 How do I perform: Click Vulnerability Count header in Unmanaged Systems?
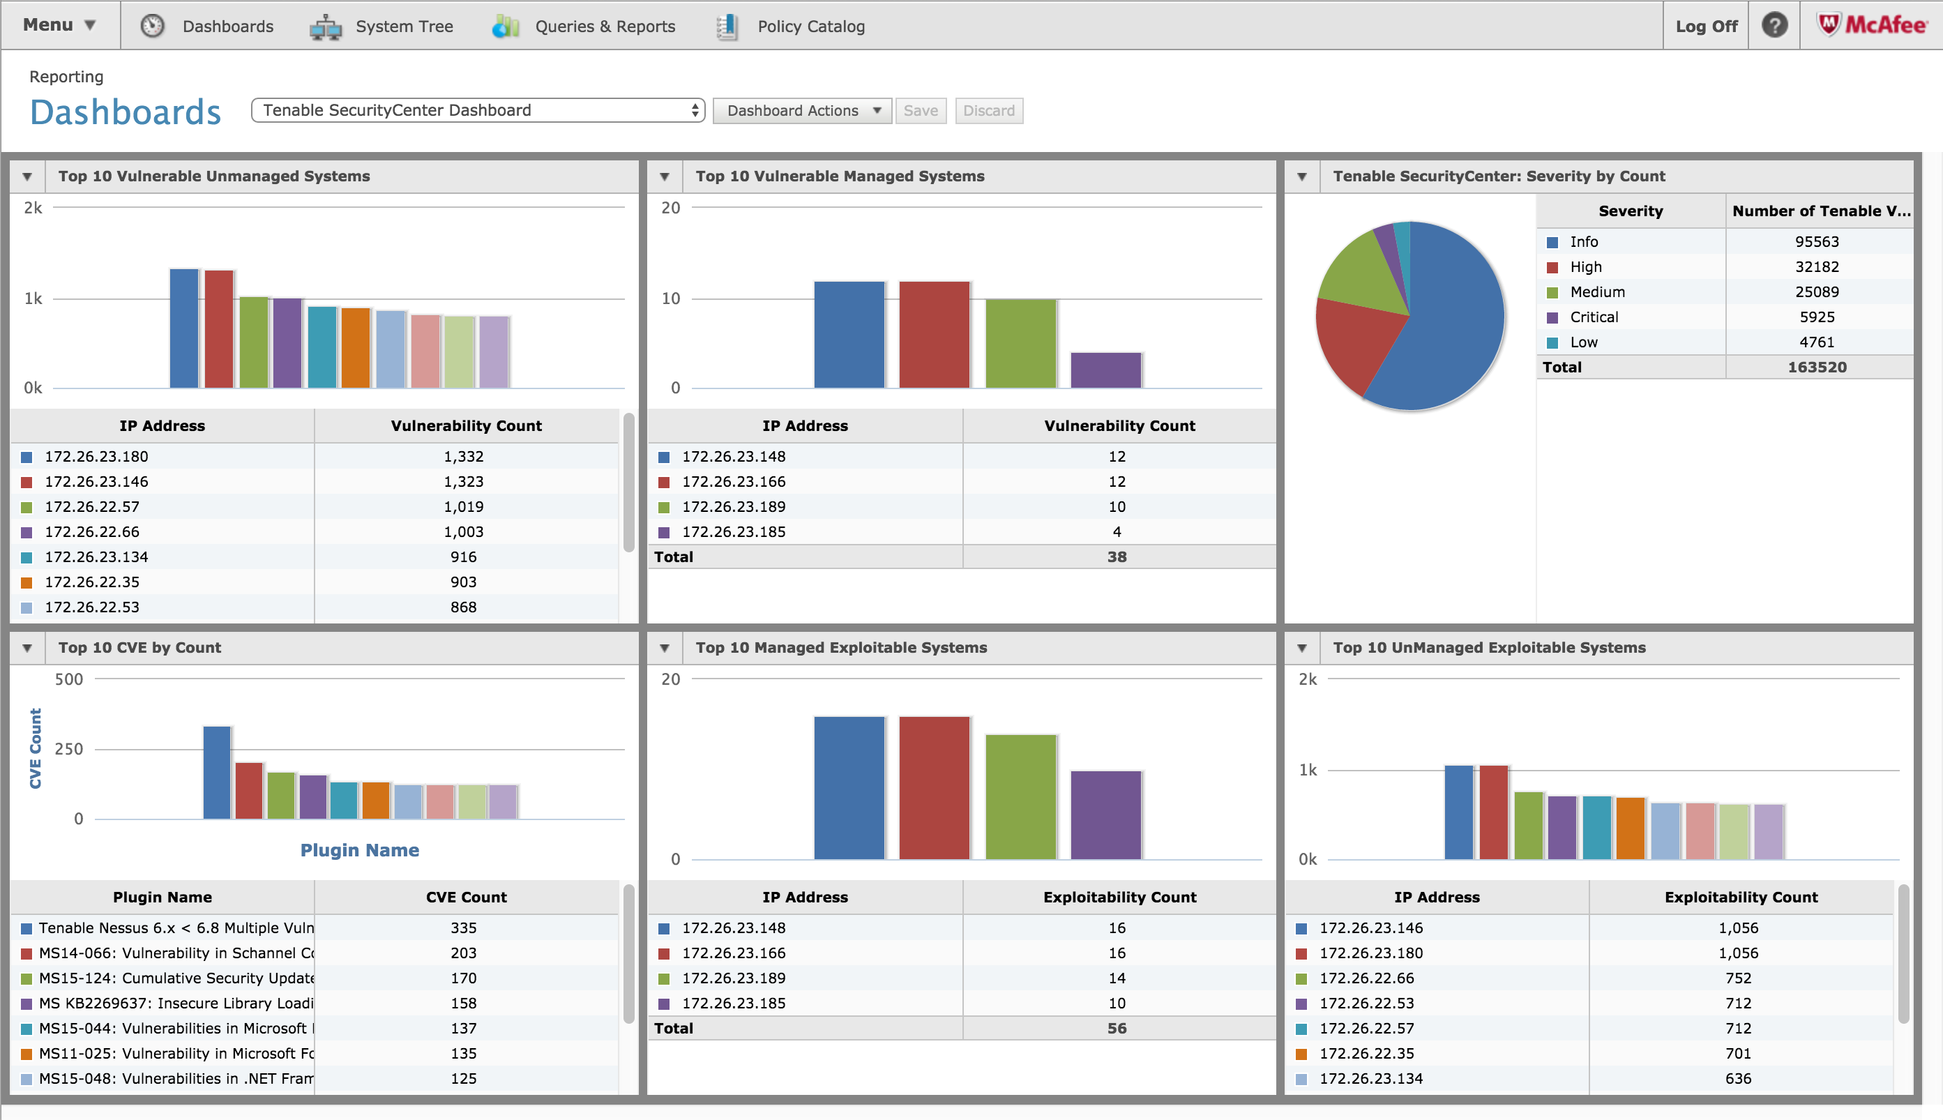(x=466, y=426)
